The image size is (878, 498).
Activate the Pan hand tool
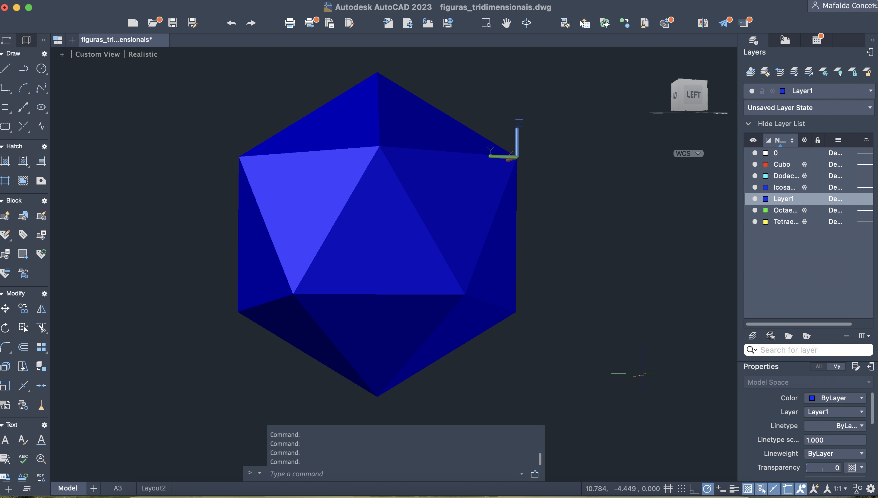[x=506, y=23]
